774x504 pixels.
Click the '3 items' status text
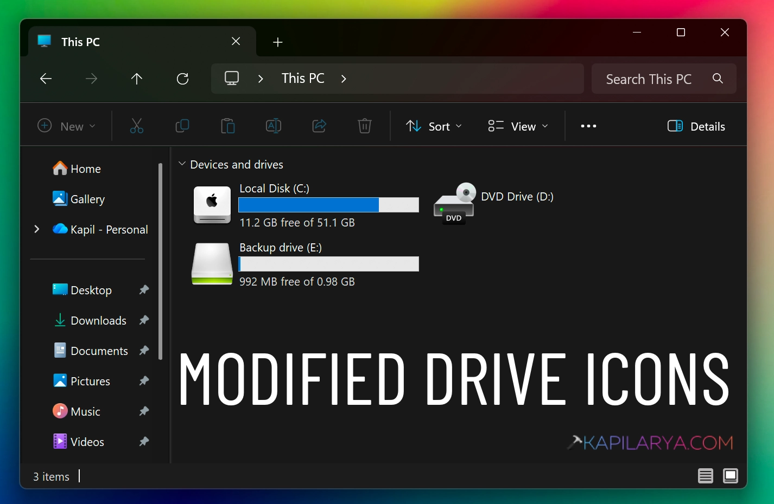51,477
